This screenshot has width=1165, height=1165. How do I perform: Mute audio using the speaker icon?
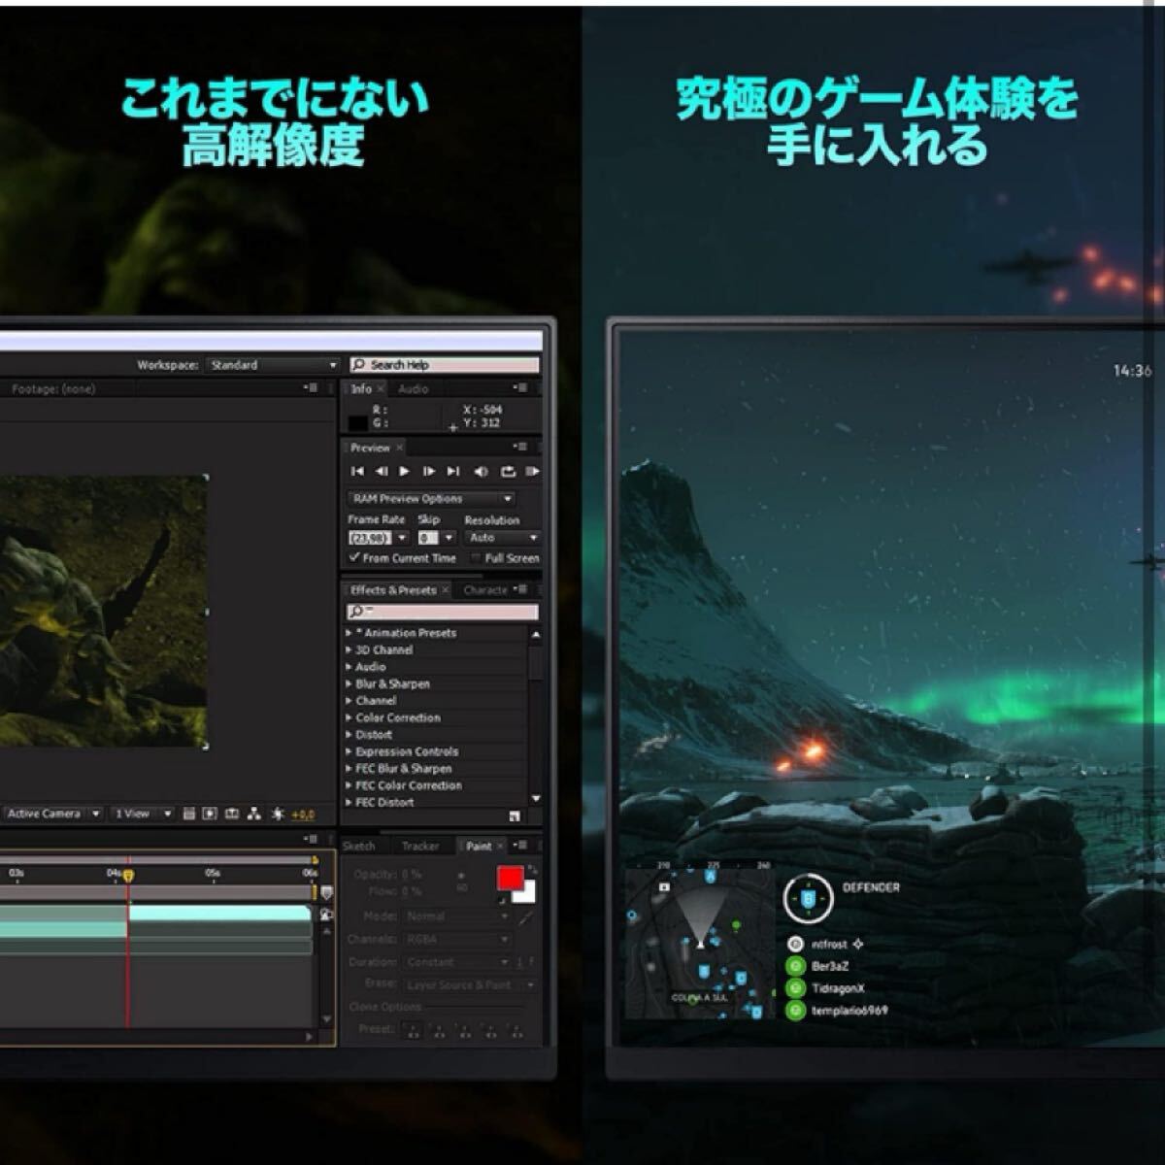tap(481, 472)
